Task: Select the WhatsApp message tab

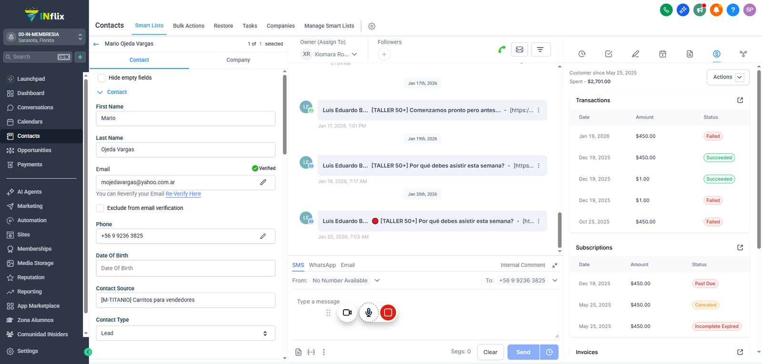Action: pos(322,265)
